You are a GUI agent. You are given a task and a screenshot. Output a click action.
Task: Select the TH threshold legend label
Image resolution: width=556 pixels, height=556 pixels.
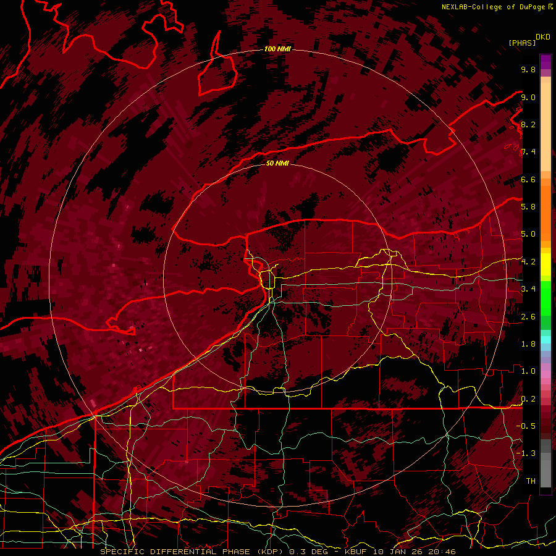tap(531, 481)
